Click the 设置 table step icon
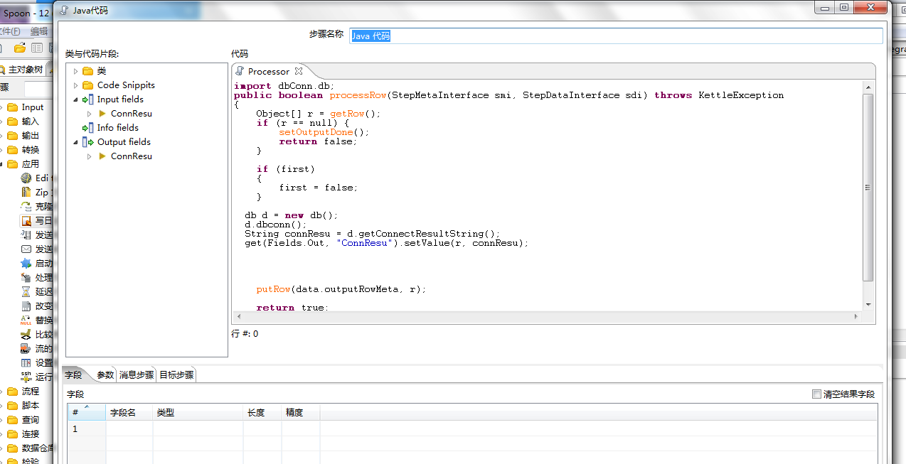The width and height of the screenshot is (906, 464). point(26,363)
